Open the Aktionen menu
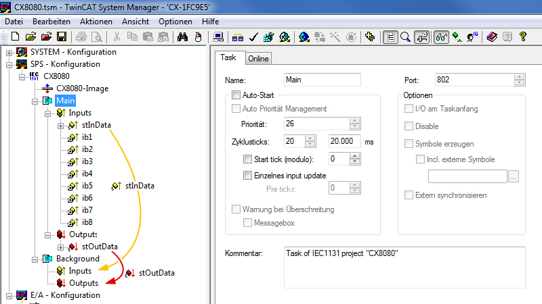 (x=96, y=22)
